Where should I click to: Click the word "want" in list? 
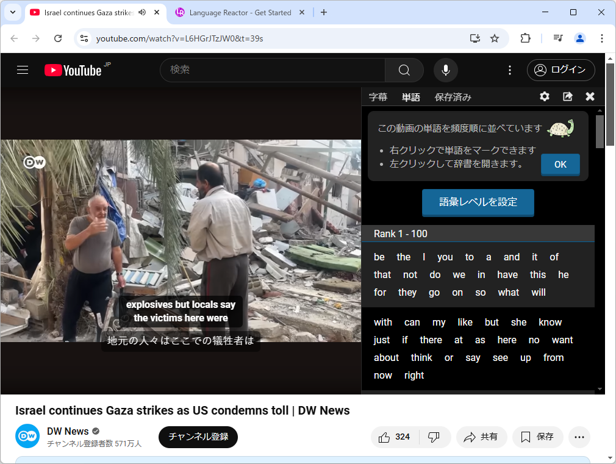(x=562, y=340)
